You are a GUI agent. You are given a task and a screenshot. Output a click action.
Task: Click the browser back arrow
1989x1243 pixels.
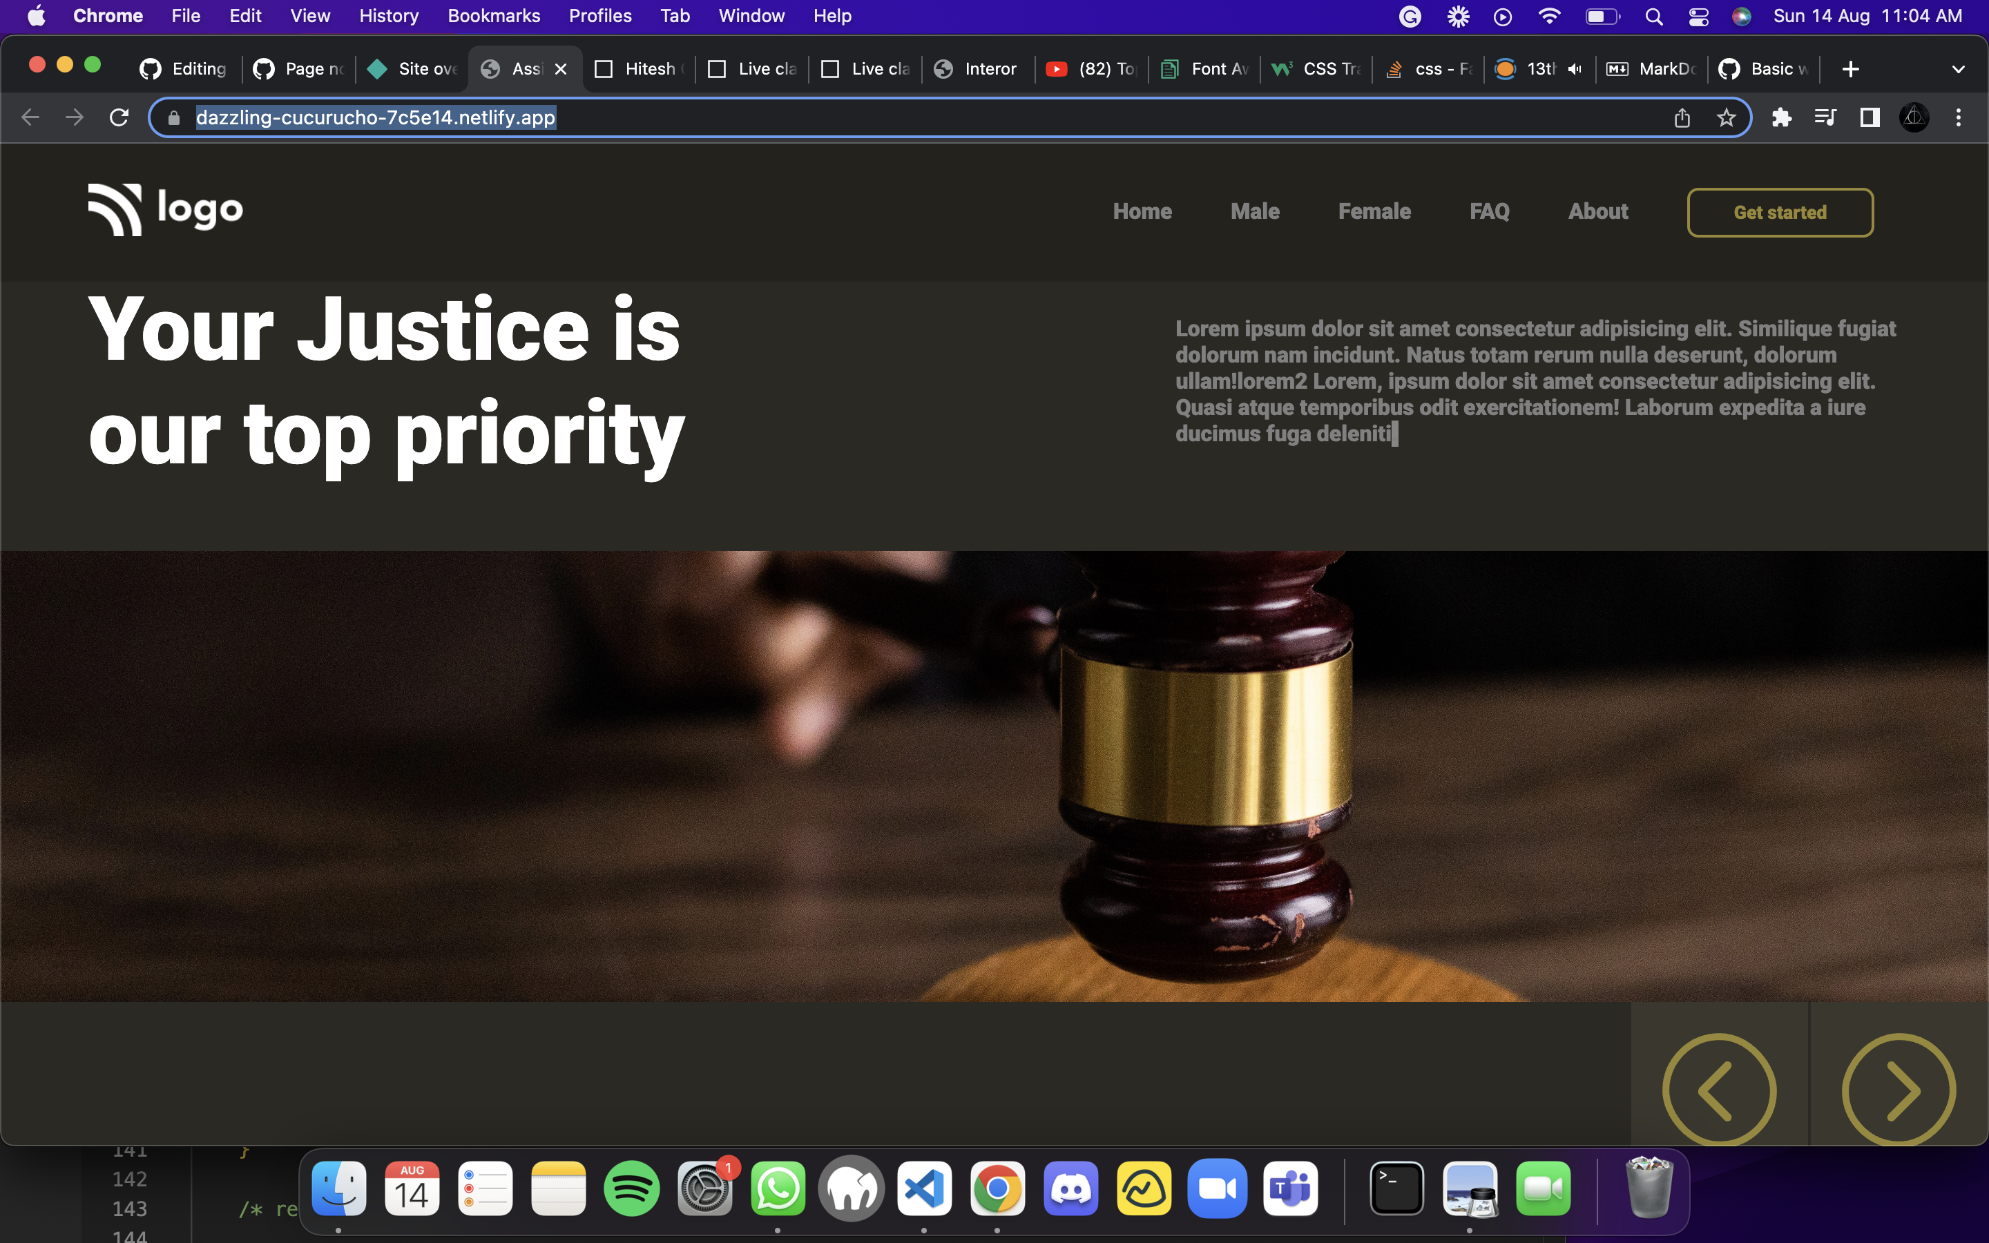[x=30, y=117]
